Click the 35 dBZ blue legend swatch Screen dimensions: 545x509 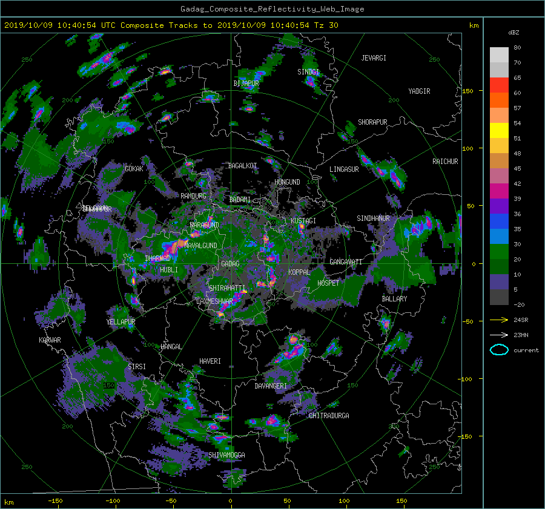point(499,221)
